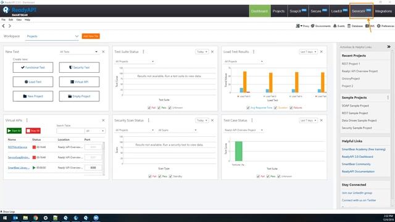Click the Search Table input field

71,131
